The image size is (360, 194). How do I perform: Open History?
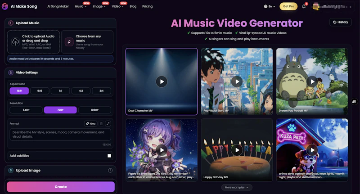(x=341, y=22)
